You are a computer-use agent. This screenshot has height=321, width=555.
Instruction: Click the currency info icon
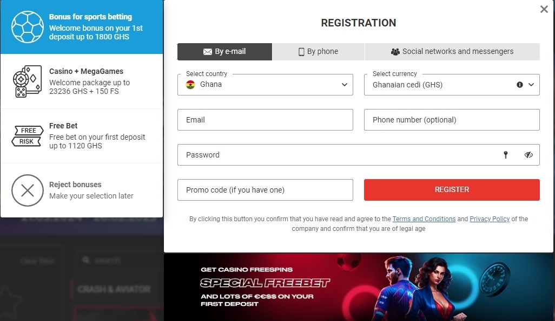520,85
